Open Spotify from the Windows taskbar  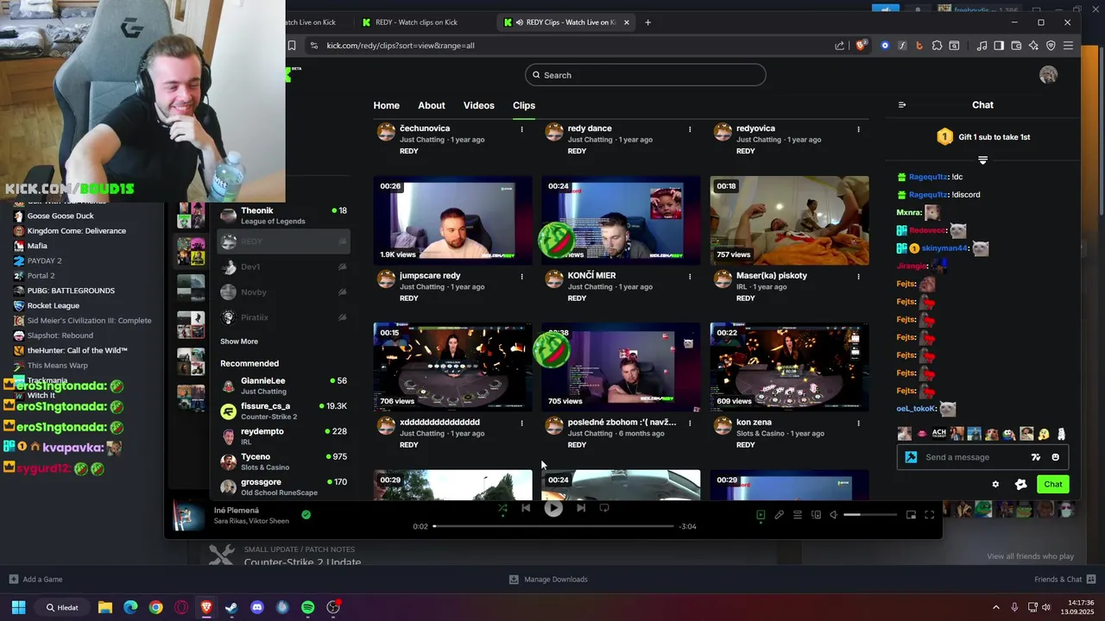click(308, 607)
